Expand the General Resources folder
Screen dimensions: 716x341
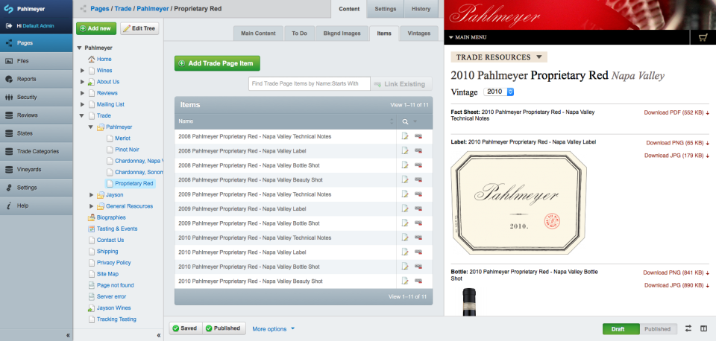pyautogui.click(x=91, y=206)
